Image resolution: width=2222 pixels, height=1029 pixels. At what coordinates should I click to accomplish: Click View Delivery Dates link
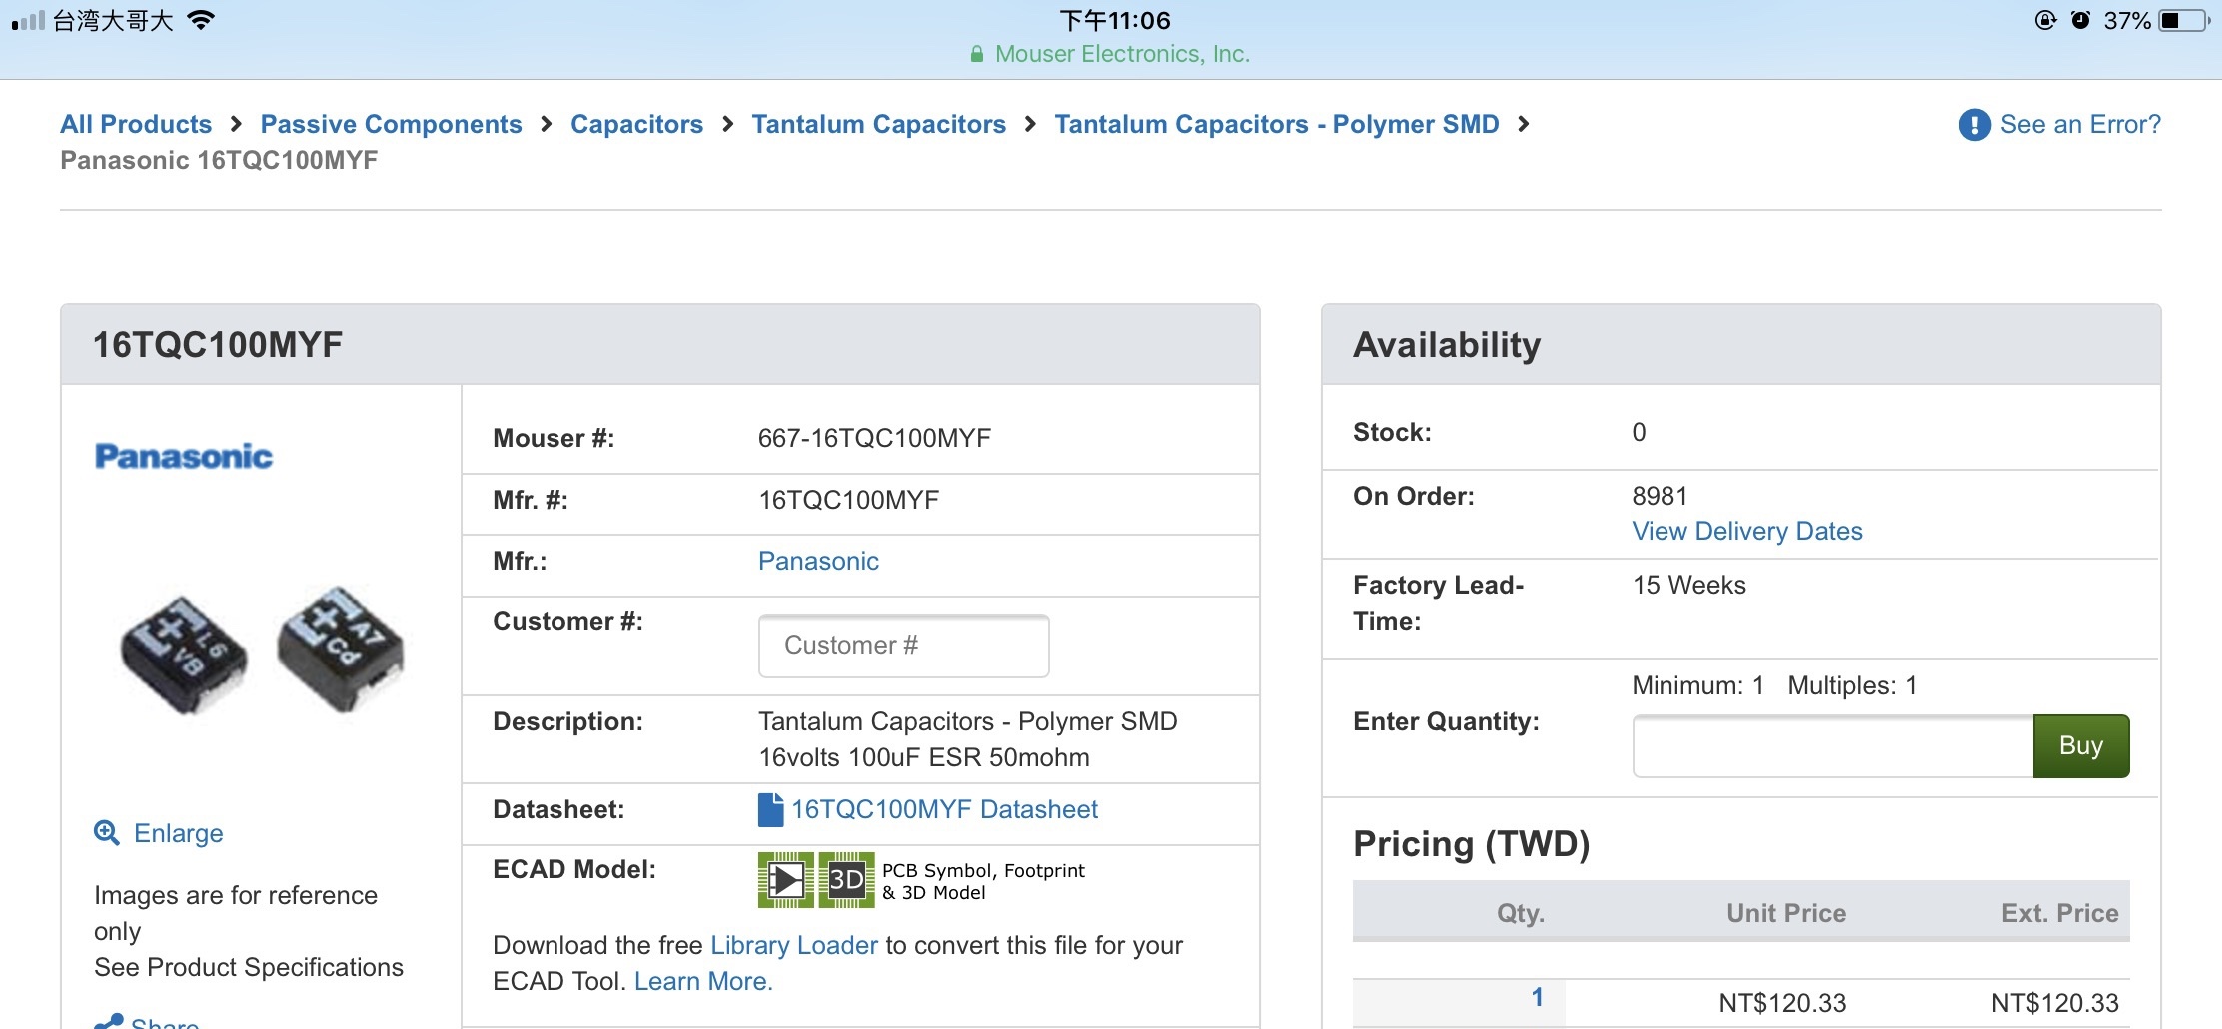[x=1747, y=531]
